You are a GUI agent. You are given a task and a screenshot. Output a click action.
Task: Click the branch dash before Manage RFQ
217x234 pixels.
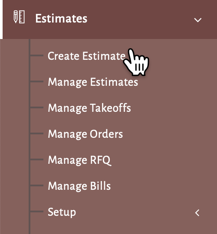click(37, 159)
